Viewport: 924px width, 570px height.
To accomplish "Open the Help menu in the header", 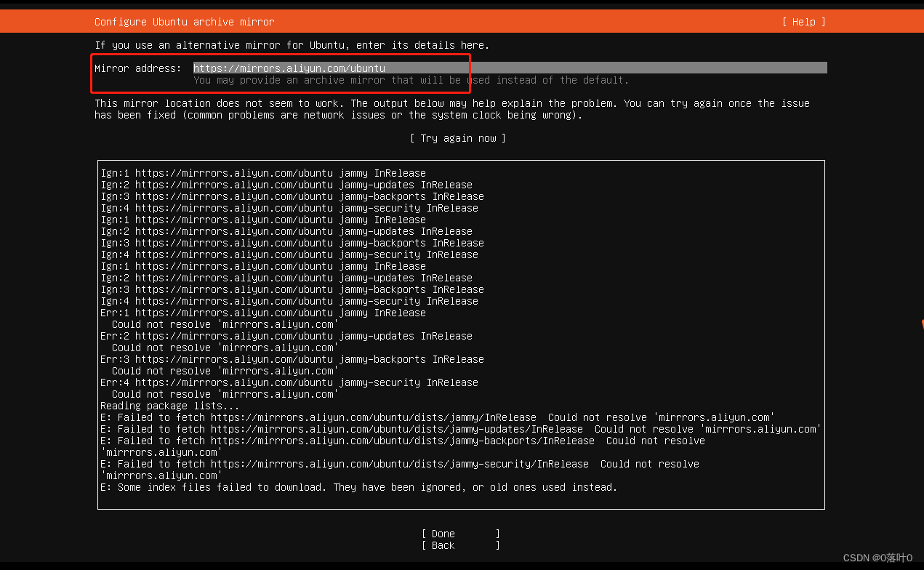I will [804, 22].
